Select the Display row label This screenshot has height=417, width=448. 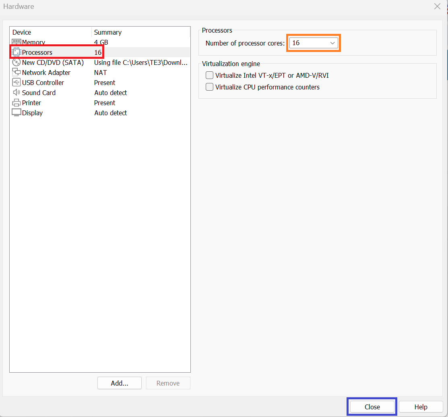tap(32, 113)
